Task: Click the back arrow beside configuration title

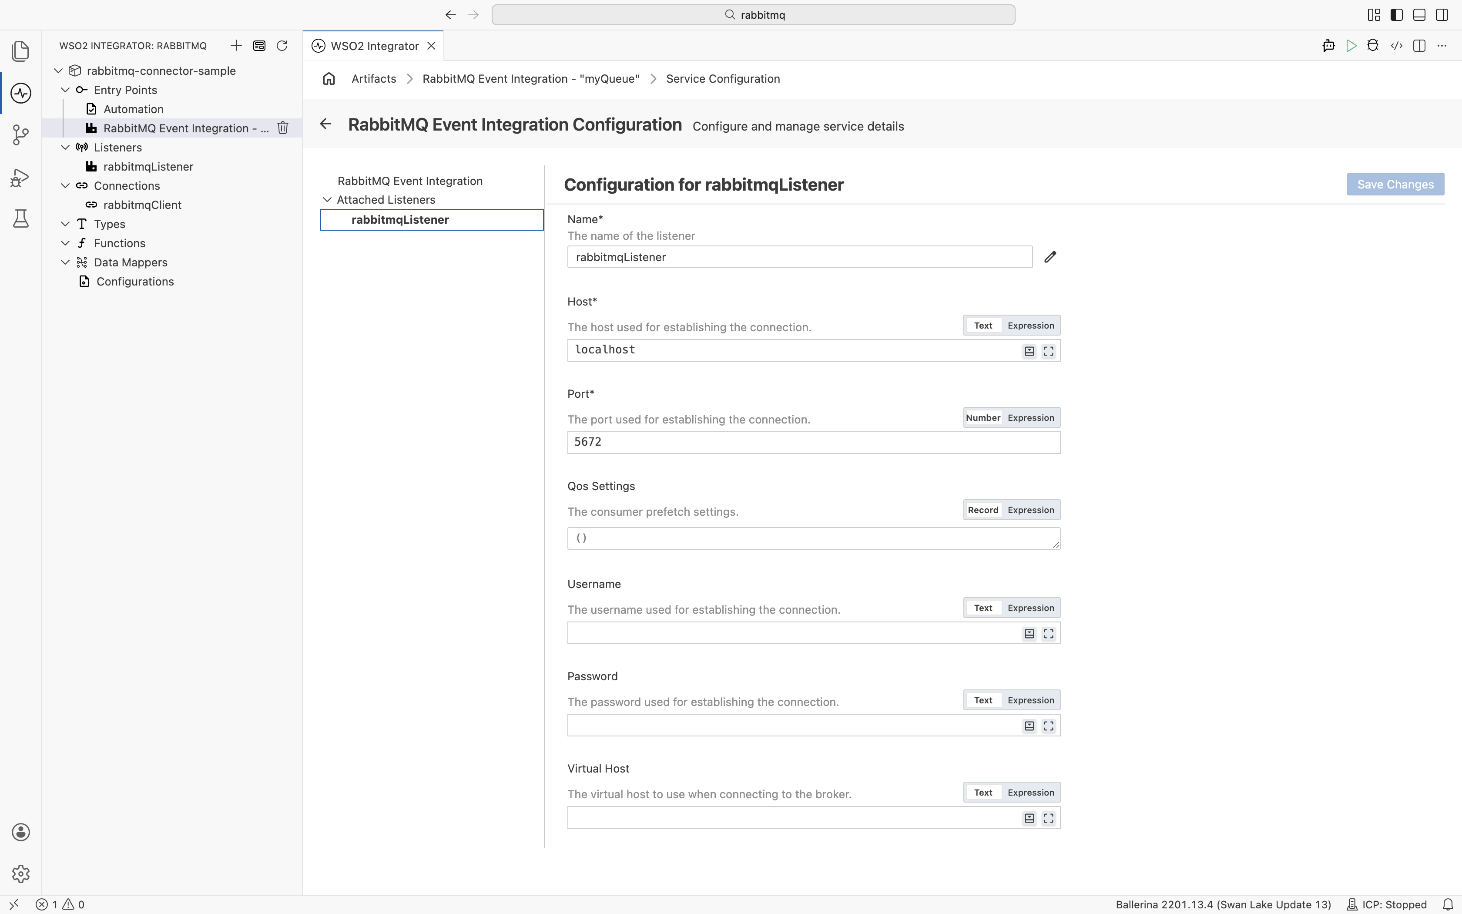Action: 325,124
